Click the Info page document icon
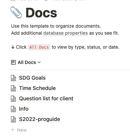 [x=13, y=109]
